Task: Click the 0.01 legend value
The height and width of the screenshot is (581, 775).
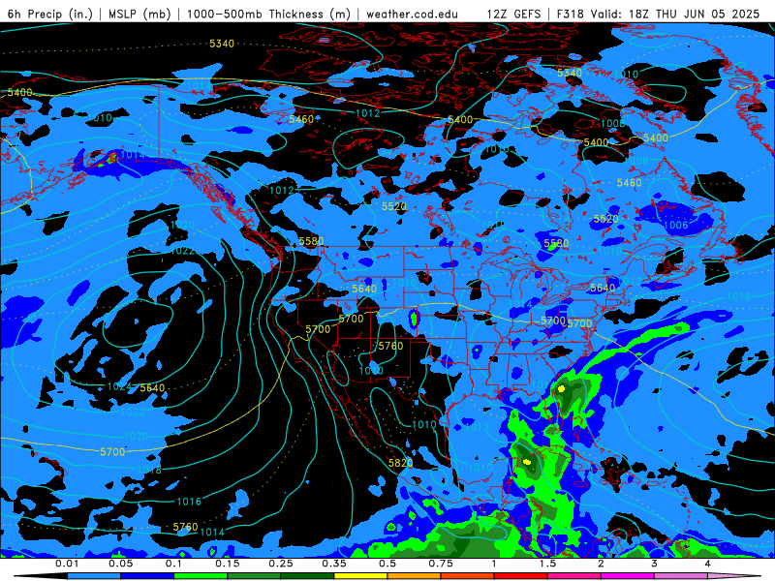Action: 67,564
